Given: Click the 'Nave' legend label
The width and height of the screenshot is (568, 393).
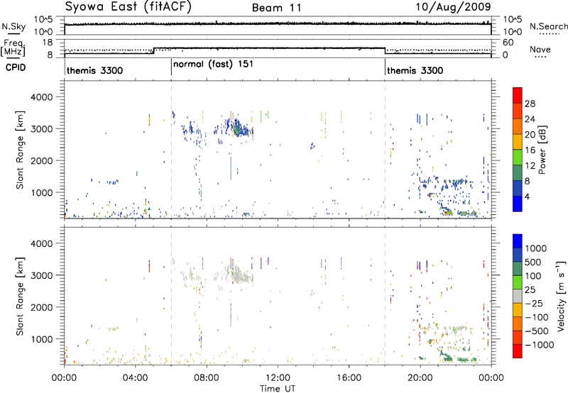Looking at the screenshot, I should click(x=540, y=49).
